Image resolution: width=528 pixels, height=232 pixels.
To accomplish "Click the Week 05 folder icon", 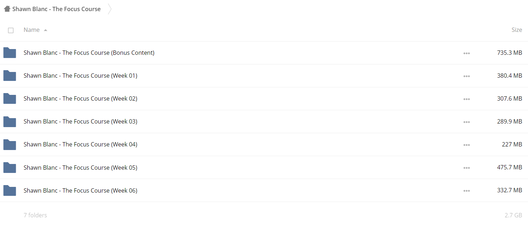I will click(x=10, y=168).
